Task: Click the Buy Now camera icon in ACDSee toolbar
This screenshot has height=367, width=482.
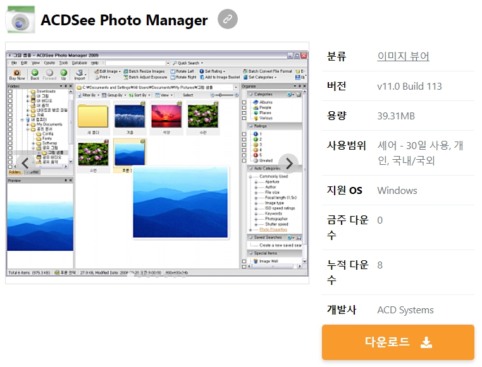Action: tap(17, 73)
